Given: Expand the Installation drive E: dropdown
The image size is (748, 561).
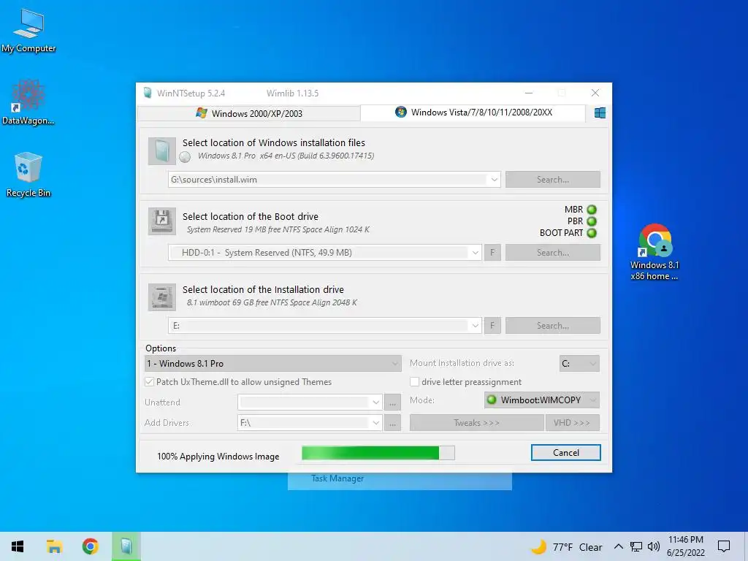Looking at the screenshot, I should 475,325.
